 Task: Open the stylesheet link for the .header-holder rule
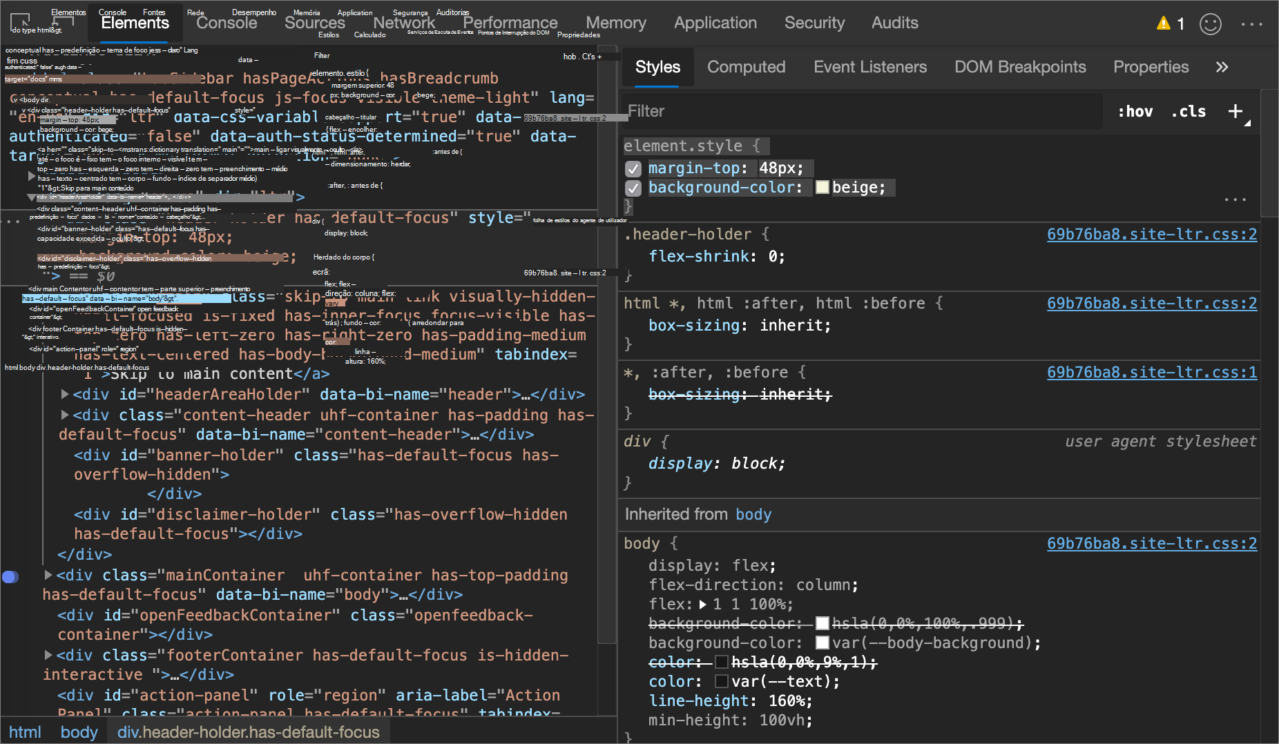(1151, 235)
